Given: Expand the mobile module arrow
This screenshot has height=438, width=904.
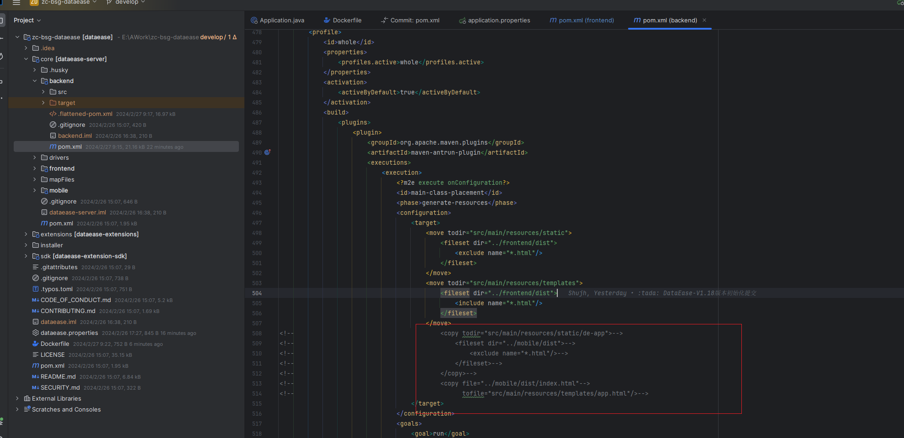Looking at the screenshot, I should click(x=35, y=190).
